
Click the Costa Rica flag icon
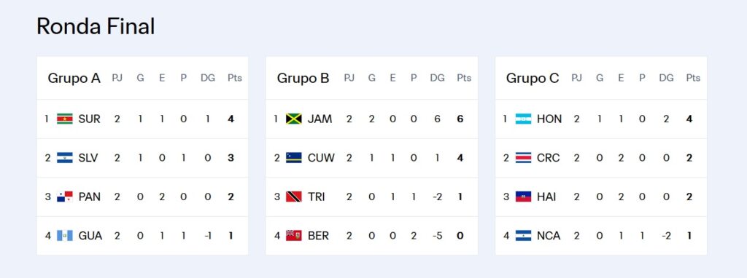coord(523,158)
